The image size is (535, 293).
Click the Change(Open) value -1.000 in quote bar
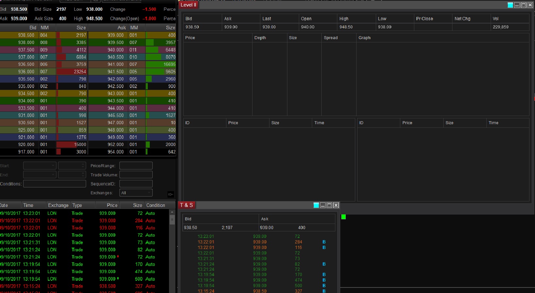point(149,19)
